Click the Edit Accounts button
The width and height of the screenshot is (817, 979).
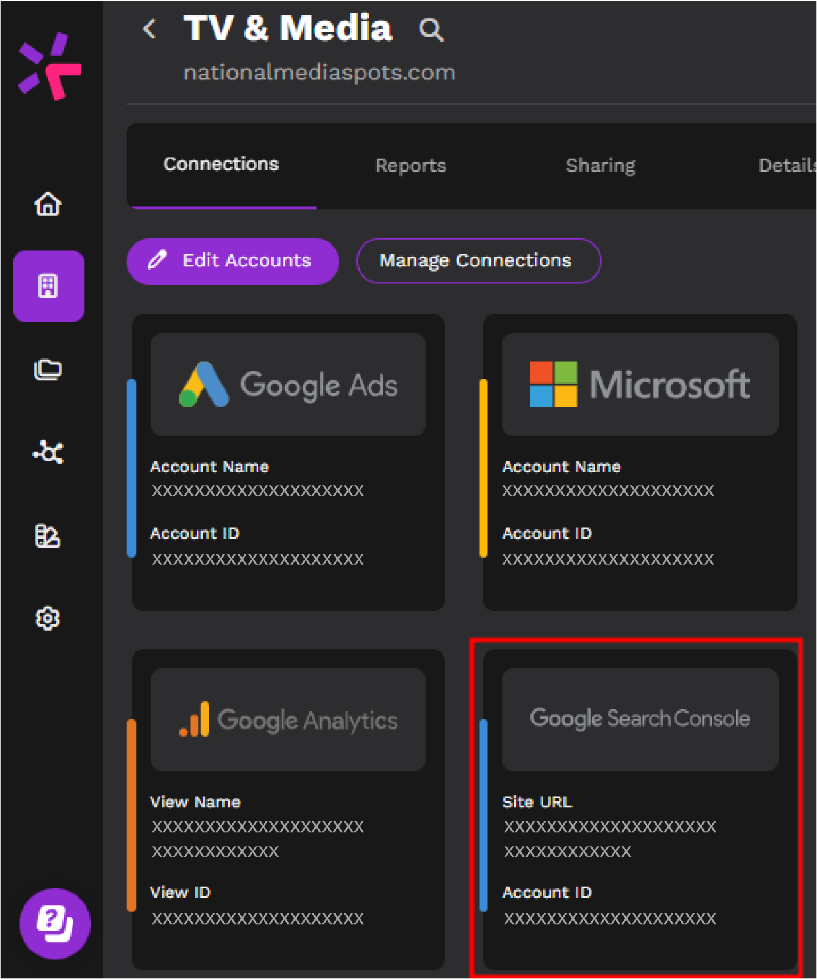coord(233,261)
